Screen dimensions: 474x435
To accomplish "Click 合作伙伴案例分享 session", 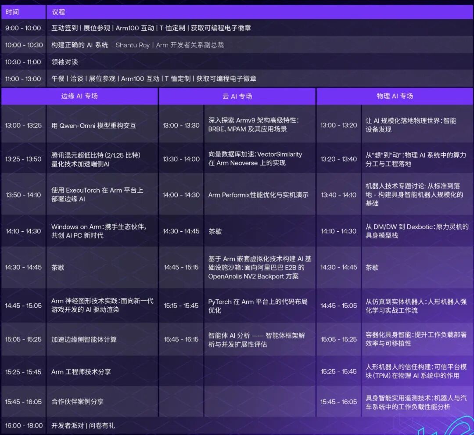I will pyautogui.click(x=77, y=402).
